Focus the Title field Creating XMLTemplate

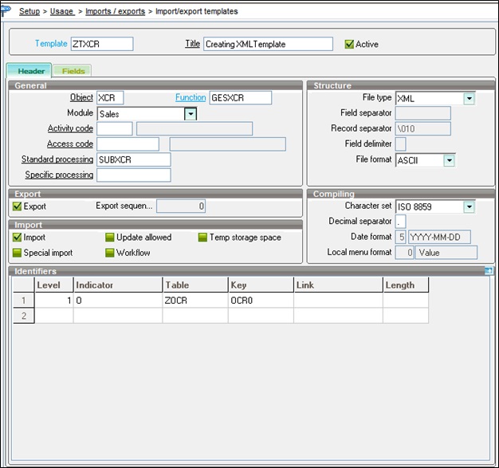point(268,44)
